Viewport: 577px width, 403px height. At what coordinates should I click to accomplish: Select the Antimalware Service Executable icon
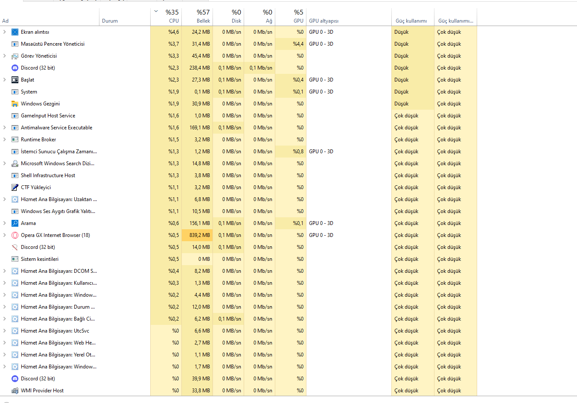(15, 128)
